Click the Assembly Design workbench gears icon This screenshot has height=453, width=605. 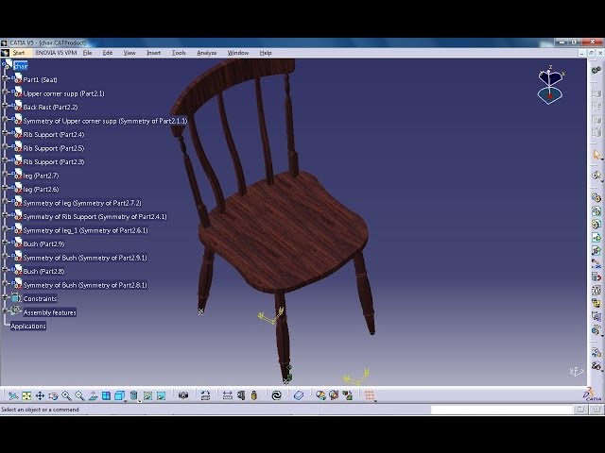pos(596,70)
